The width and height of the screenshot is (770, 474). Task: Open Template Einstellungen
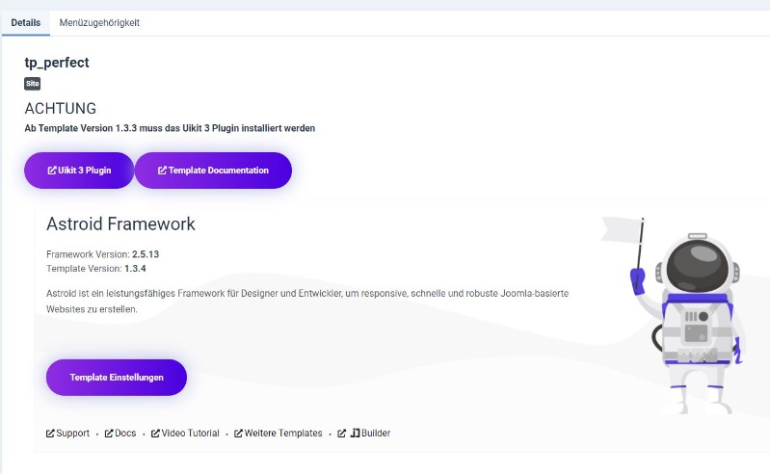[x=117, y=378]
